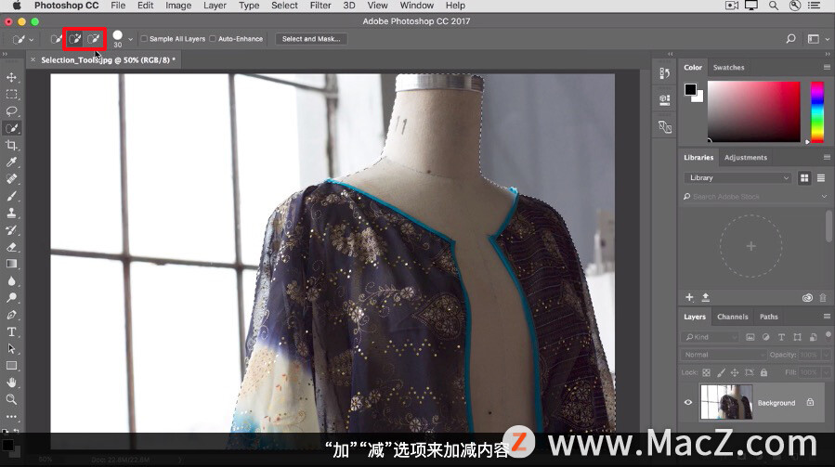
Task: Select the Rectangular Marquee tool
Action: coord(11,95)
